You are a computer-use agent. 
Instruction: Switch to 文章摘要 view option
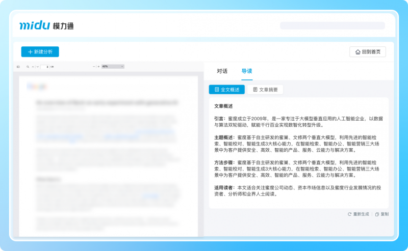(265, 90)
